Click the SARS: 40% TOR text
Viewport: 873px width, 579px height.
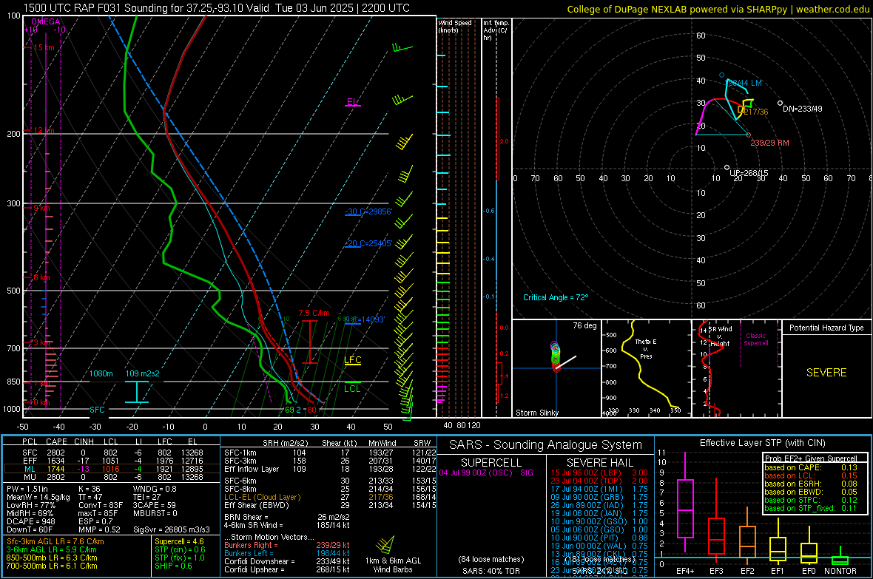coord(491,571)
